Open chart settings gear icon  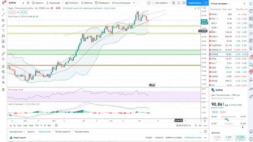174,3
